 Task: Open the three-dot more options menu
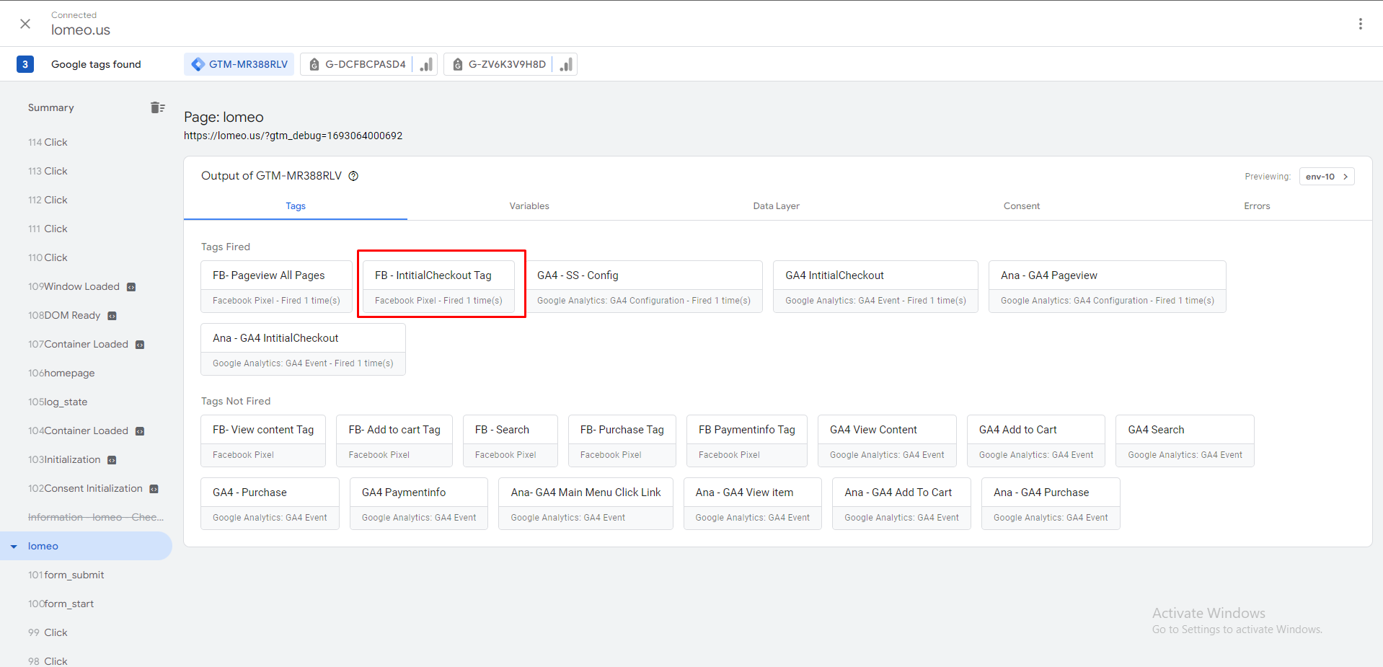1360,24
